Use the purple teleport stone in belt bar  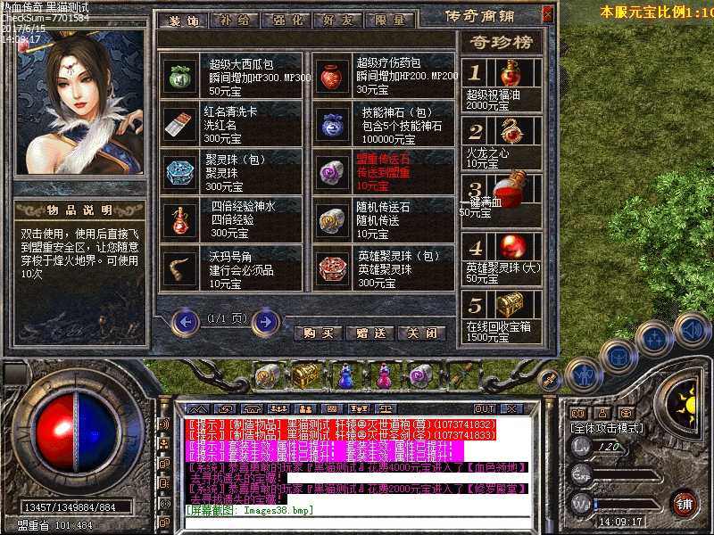click(x=420, y=375)
